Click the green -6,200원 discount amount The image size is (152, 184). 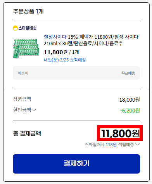[x=130, y=111]
